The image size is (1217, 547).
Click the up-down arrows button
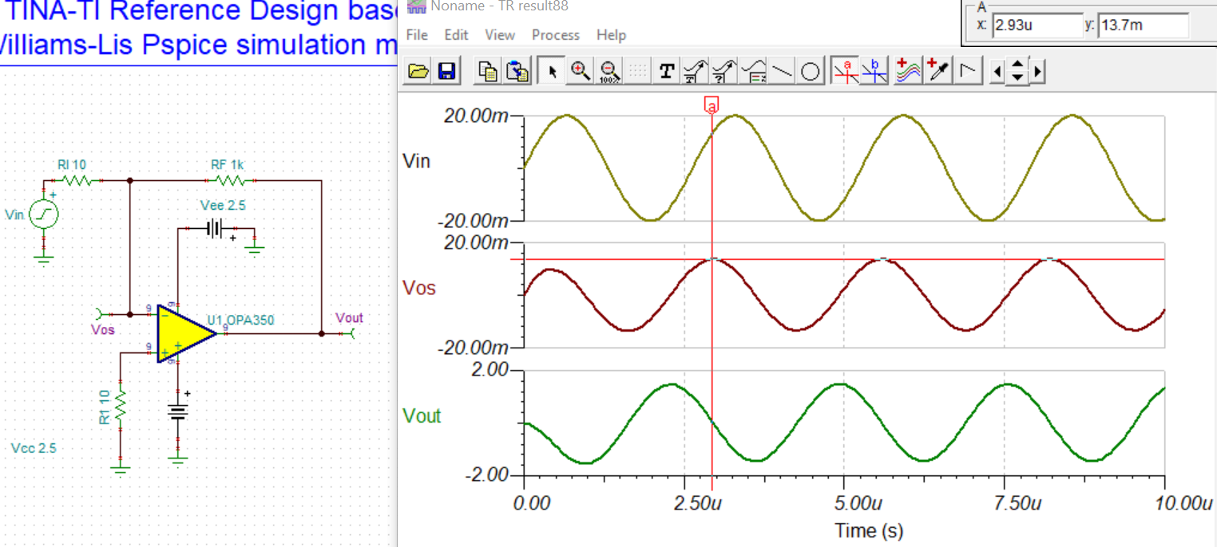[x=1017, y=72]
